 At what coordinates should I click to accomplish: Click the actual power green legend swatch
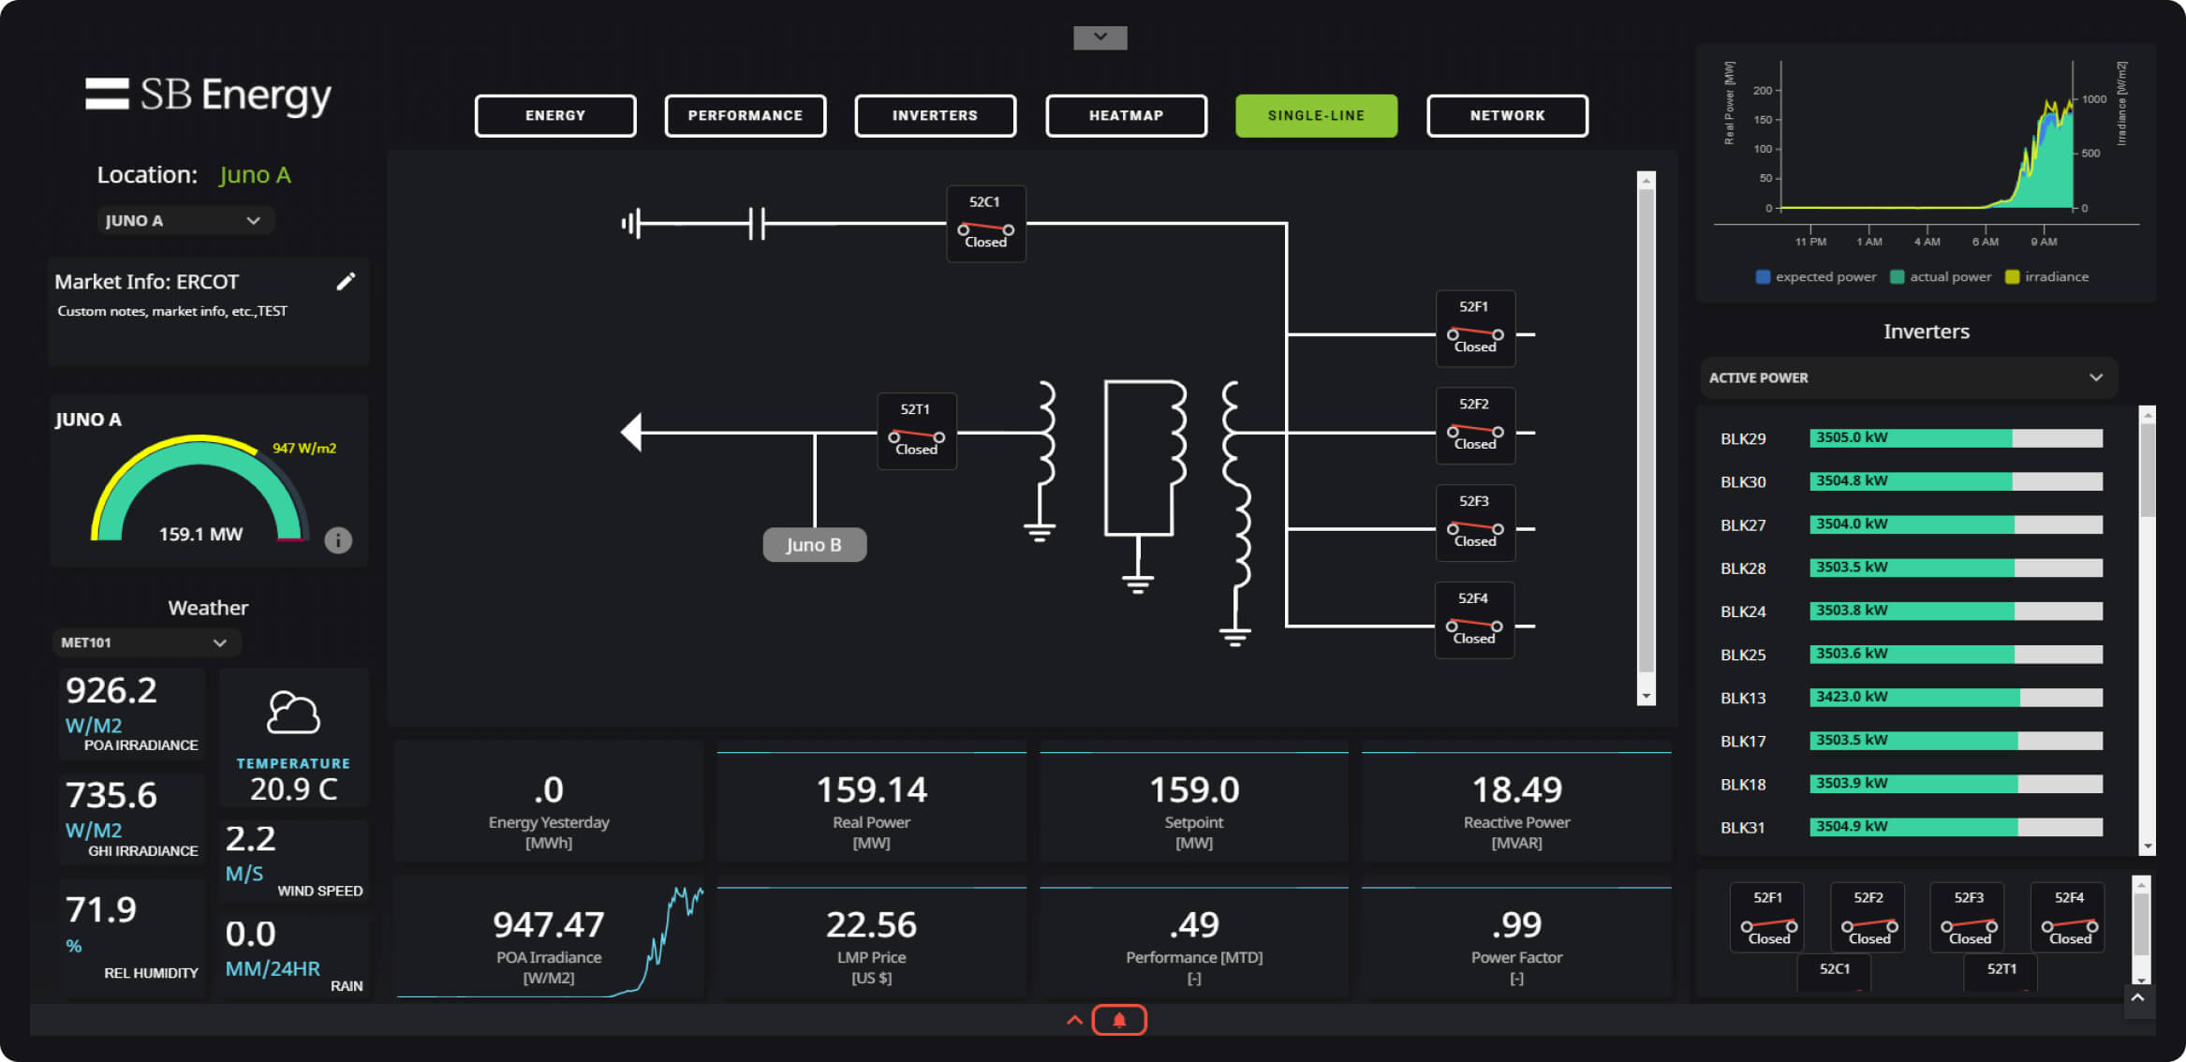pyautogui.click(x=1896, y=276)
